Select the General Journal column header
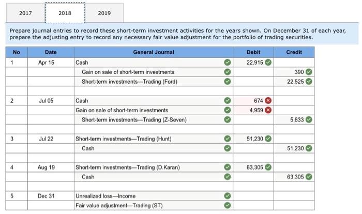 pos(154,52)
